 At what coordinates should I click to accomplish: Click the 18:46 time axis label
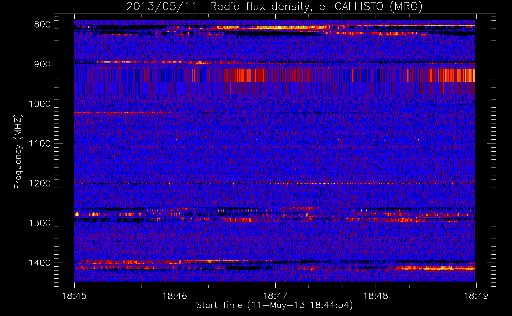click(x=175, y=296)
